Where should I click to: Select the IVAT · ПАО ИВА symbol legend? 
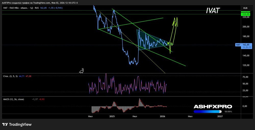pyautogui.click(x=21, y=8)
